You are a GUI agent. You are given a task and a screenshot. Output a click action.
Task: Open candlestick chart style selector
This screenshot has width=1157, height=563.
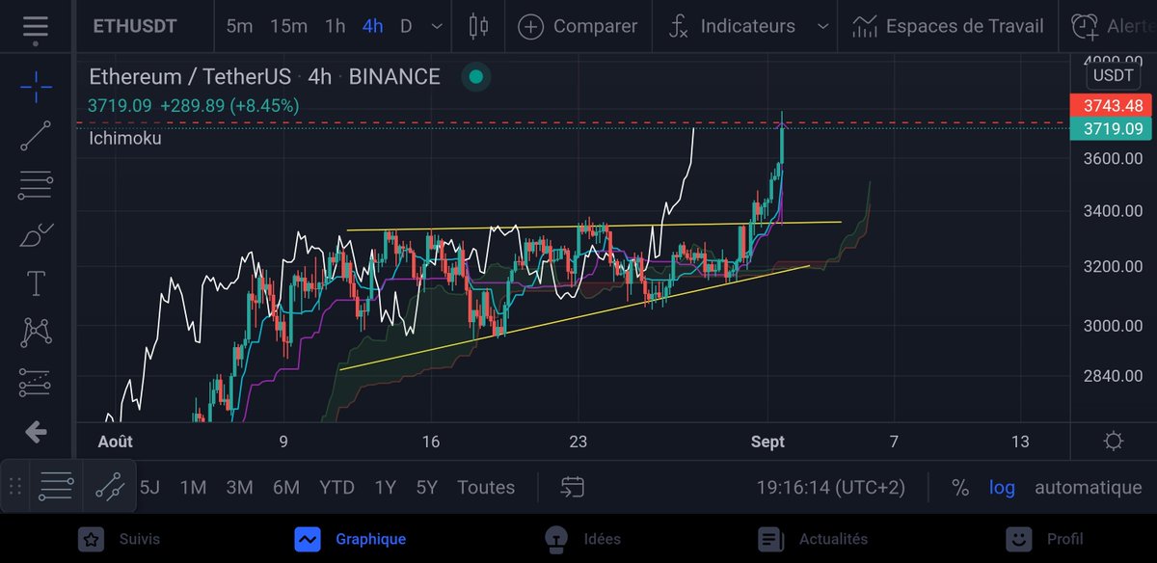[x=478, y=26]
